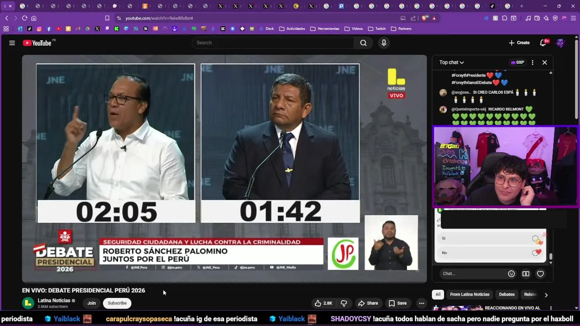The height and width of the screenshot is (326, 580).
Task: Bookmark this page in address bar
Action: [x=107, y=18]
